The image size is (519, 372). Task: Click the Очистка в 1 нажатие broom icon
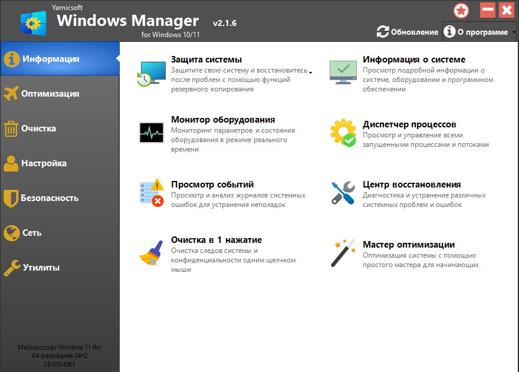pos(151,253)
